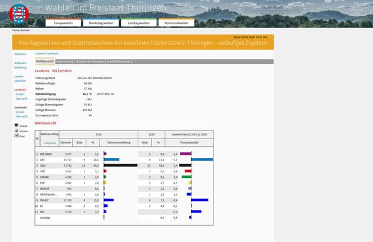Toggle the Langname link in table header
The image size is (373, 242).
click(x=49, y=143)
